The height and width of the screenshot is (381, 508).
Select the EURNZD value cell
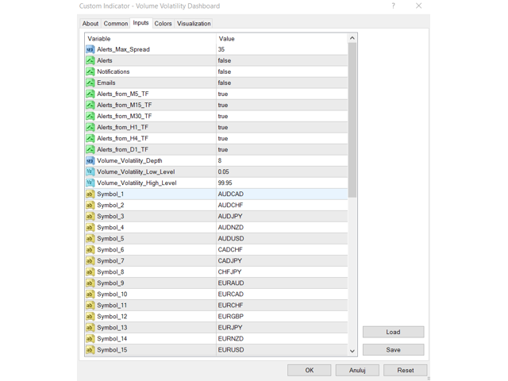point(282,339)
